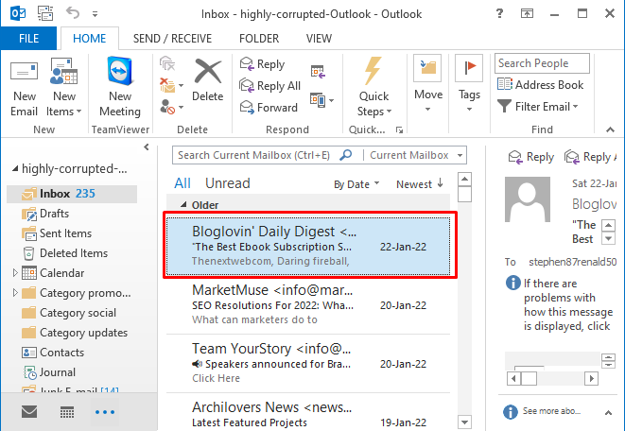Open the FILE tab
Image resolution: width=625 pixels, height=431 pixels.
coord(28,39)
